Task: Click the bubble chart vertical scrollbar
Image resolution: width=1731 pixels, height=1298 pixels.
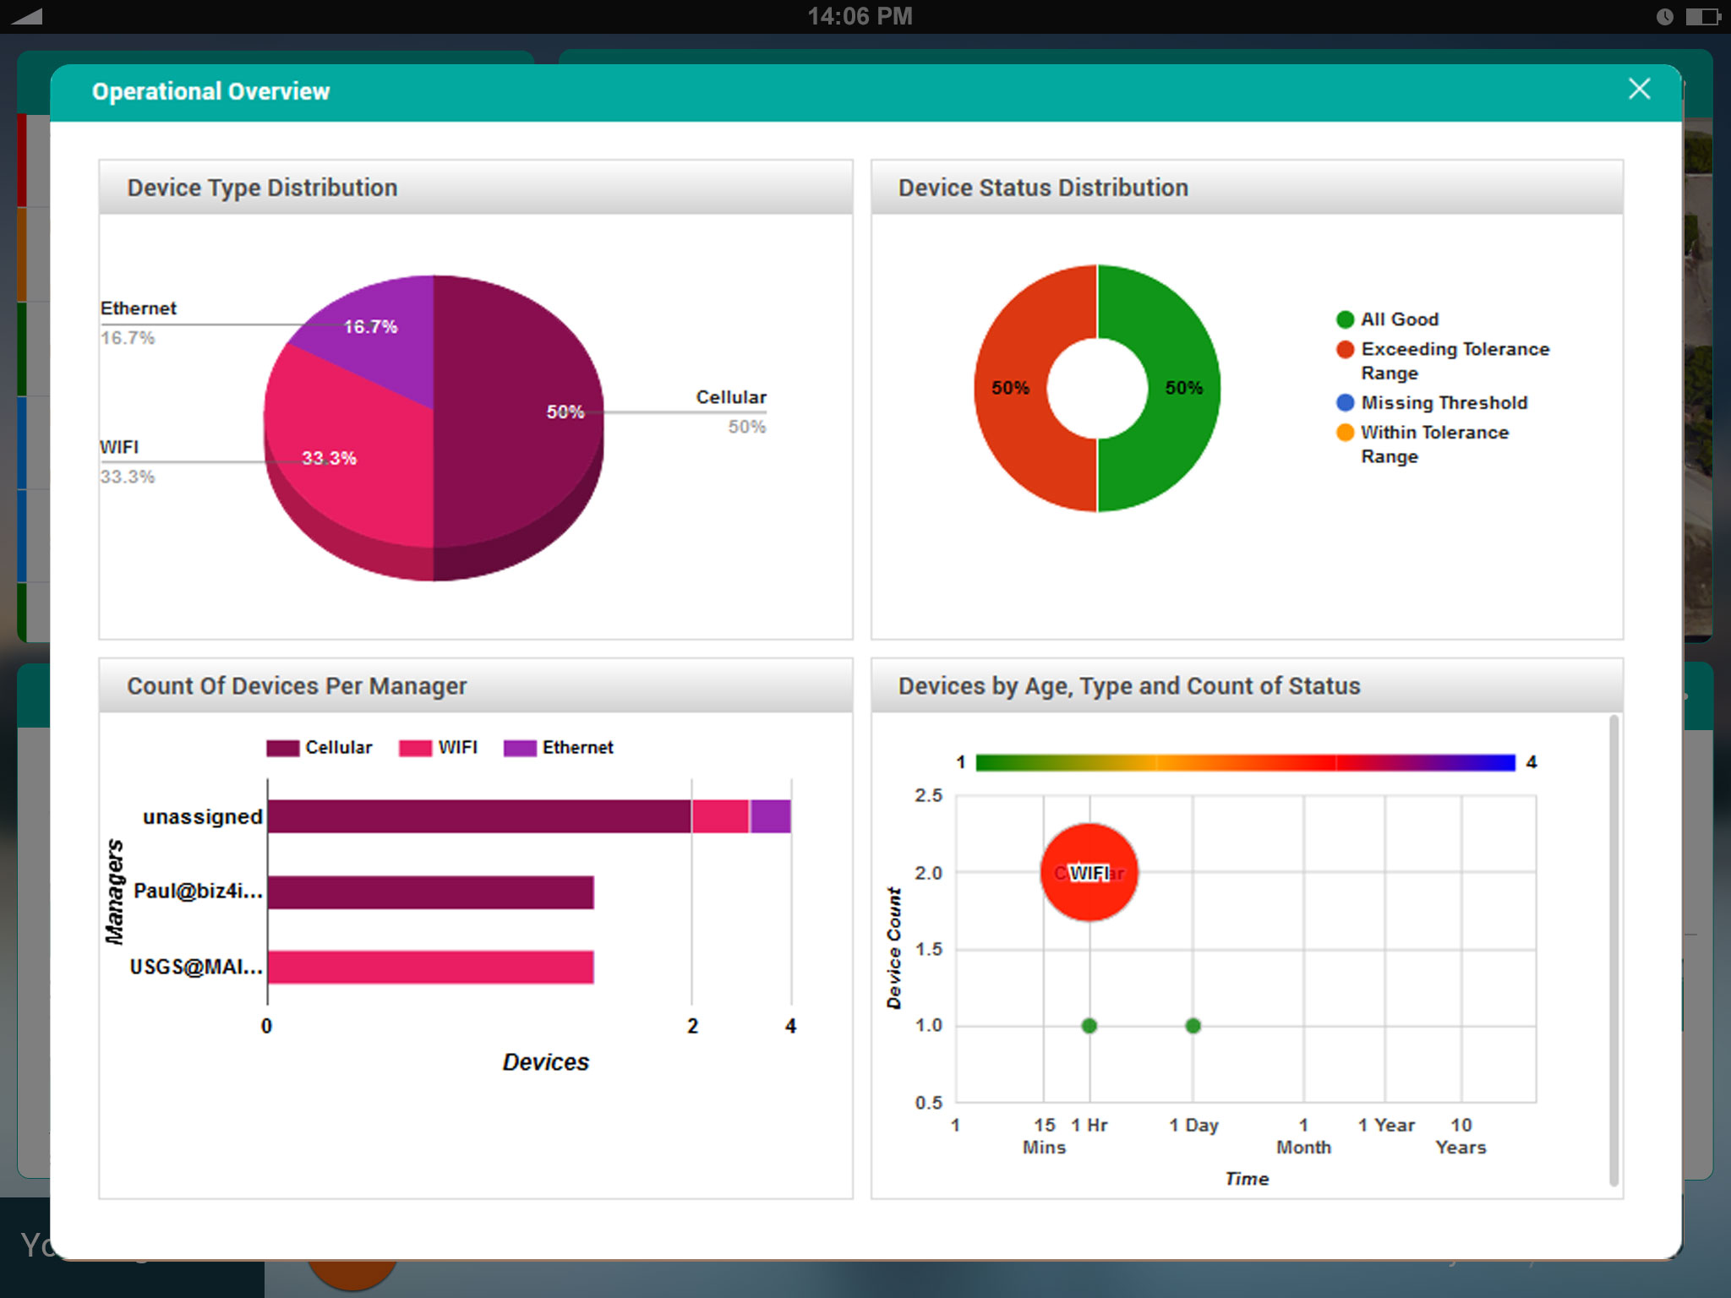Action: (x=1613, y=951)
